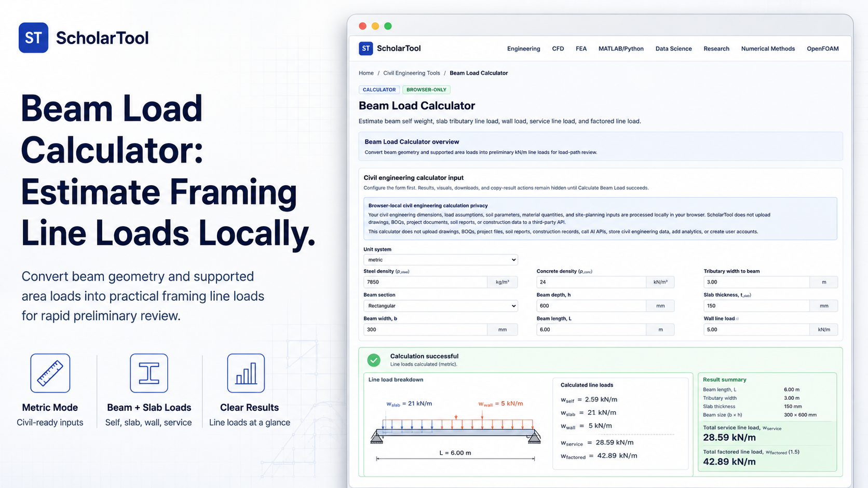The image size is (868, 488).
Task: Go to the Home breadcrumb link
Action: pyautogui.click(x=366, y=73)
